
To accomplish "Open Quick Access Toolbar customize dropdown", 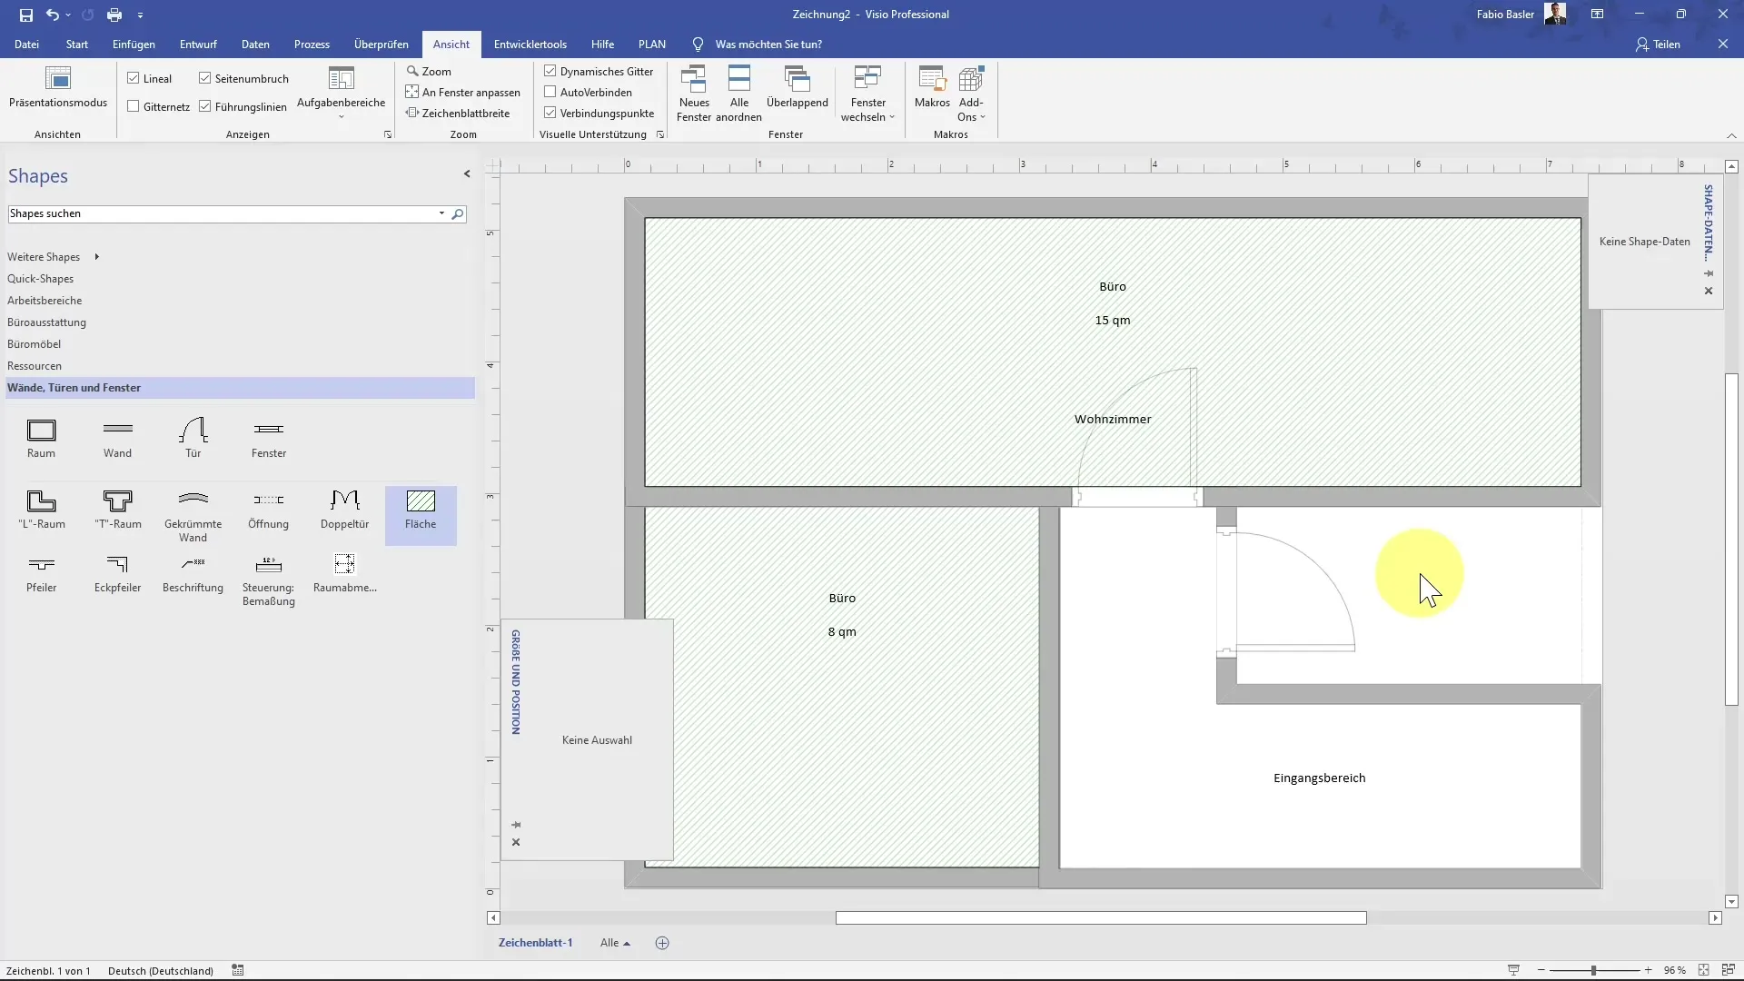I will (x=140, y=15).
